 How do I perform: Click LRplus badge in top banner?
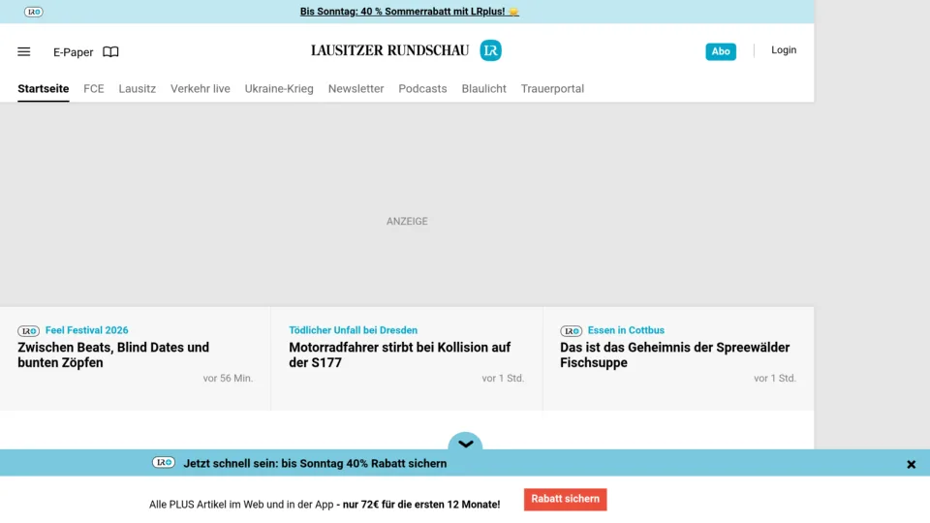[x=34, y=12]
